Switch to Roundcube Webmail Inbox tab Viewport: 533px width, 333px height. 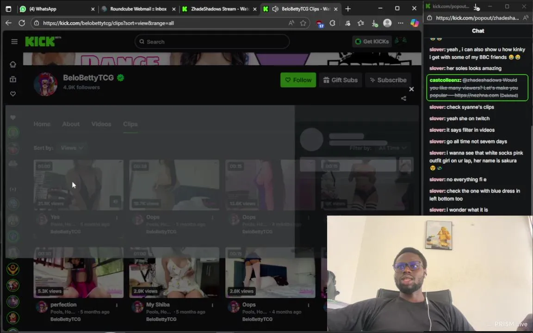[138, 9]
